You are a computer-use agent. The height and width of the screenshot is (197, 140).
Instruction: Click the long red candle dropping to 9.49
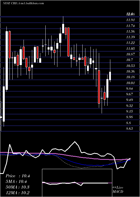99,87
